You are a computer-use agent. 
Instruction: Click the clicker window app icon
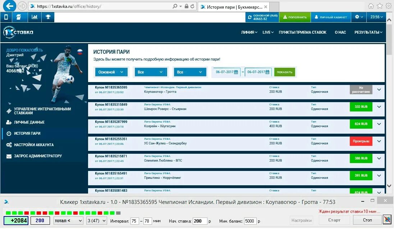(x=6, y=202)
